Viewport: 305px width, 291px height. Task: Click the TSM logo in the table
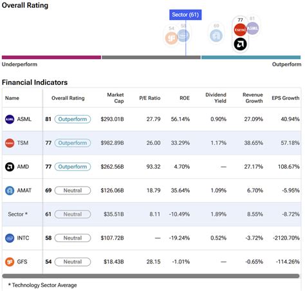pos(10,143)
